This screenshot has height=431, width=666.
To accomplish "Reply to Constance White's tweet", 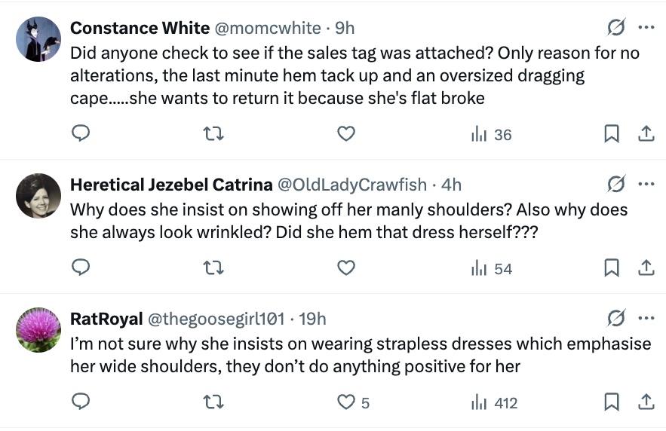I will point(81,135).
